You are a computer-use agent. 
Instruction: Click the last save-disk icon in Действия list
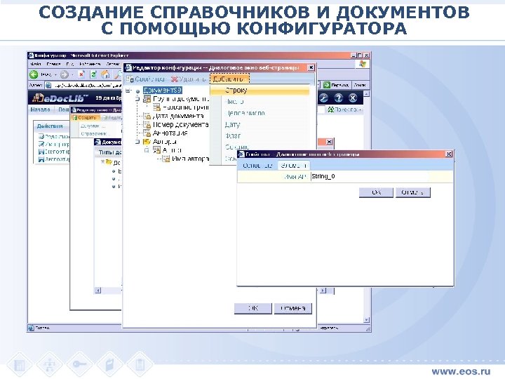click(x=41, y=159)
